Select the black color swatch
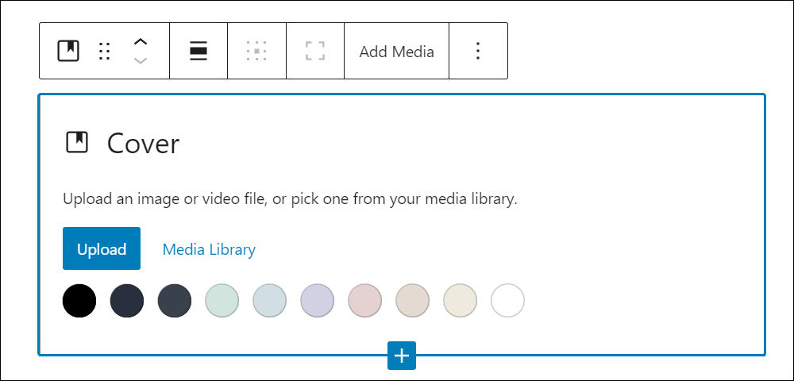Screen dimensions: 794x381 tap(79, 301)
